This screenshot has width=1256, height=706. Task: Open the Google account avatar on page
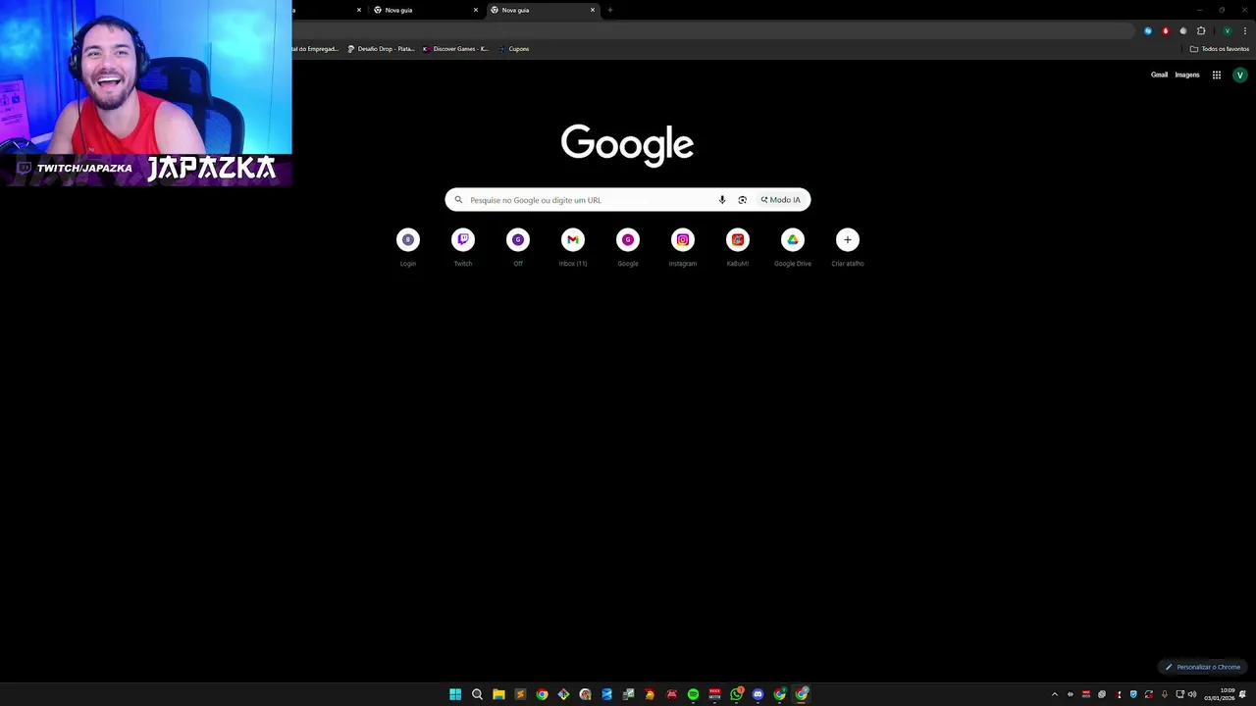[1239, 75]
